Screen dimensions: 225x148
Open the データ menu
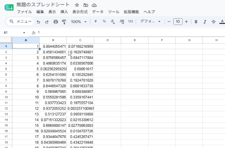[x=98, y=12]
